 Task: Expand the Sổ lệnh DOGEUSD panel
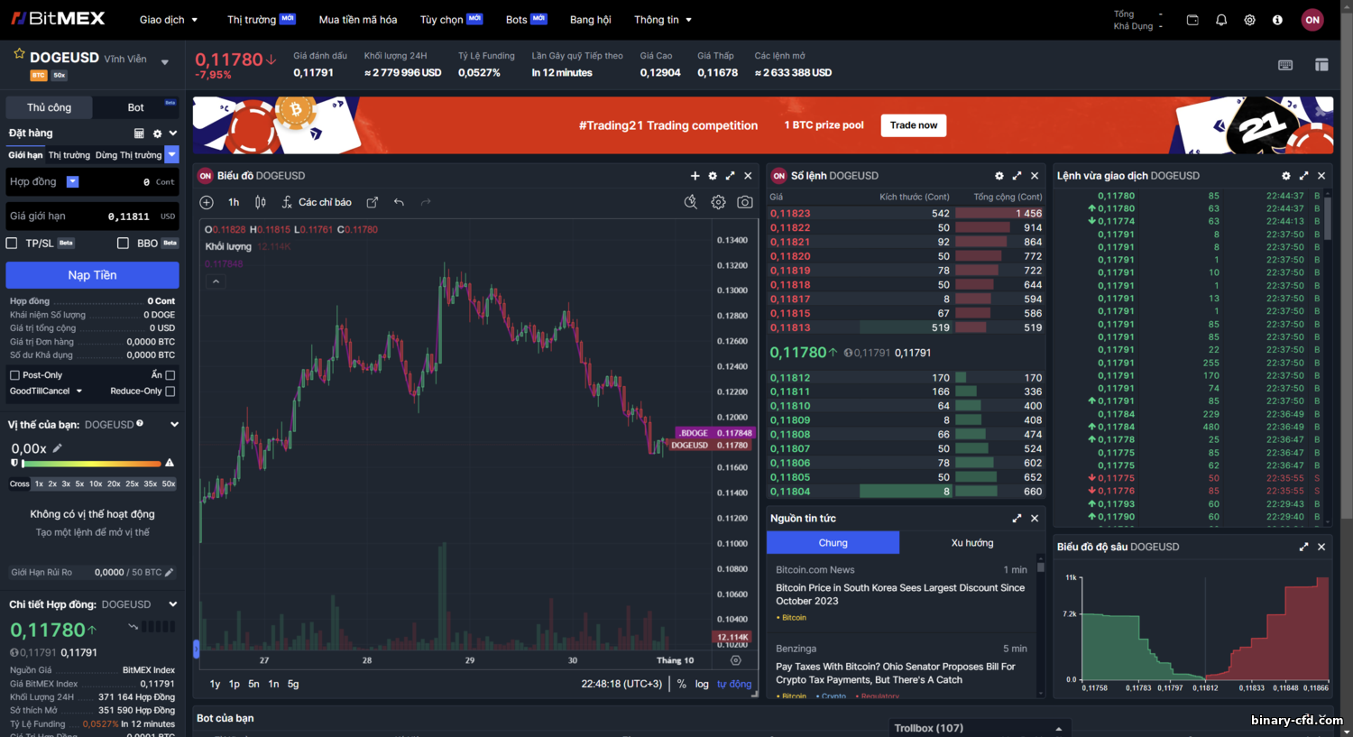1017,176
